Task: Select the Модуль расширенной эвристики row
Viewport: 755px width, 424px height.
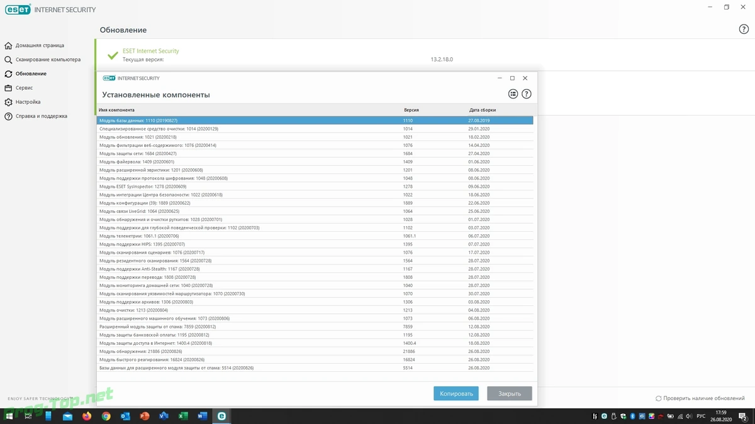Action: [x=315, y=170]
